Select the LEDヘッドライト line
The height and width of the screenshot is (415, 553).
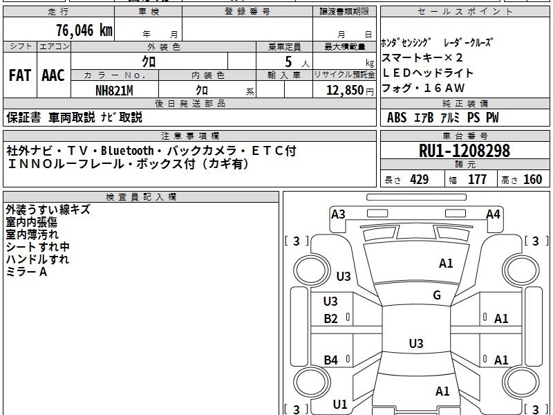(x=427, y=73)
